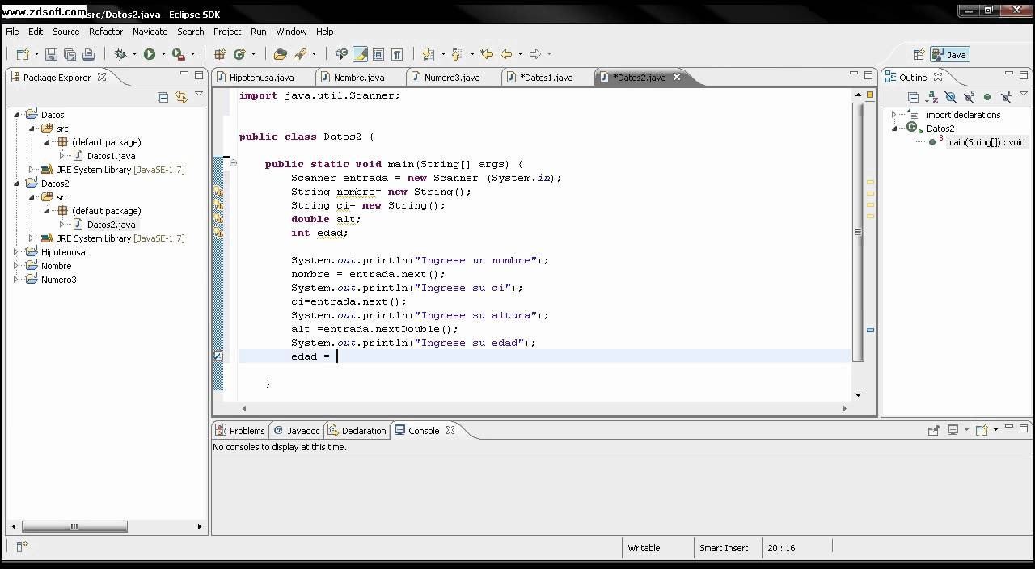Open the Problems view tab
Viewport: 1035px width, 569px height.
[x=239, y=431]
